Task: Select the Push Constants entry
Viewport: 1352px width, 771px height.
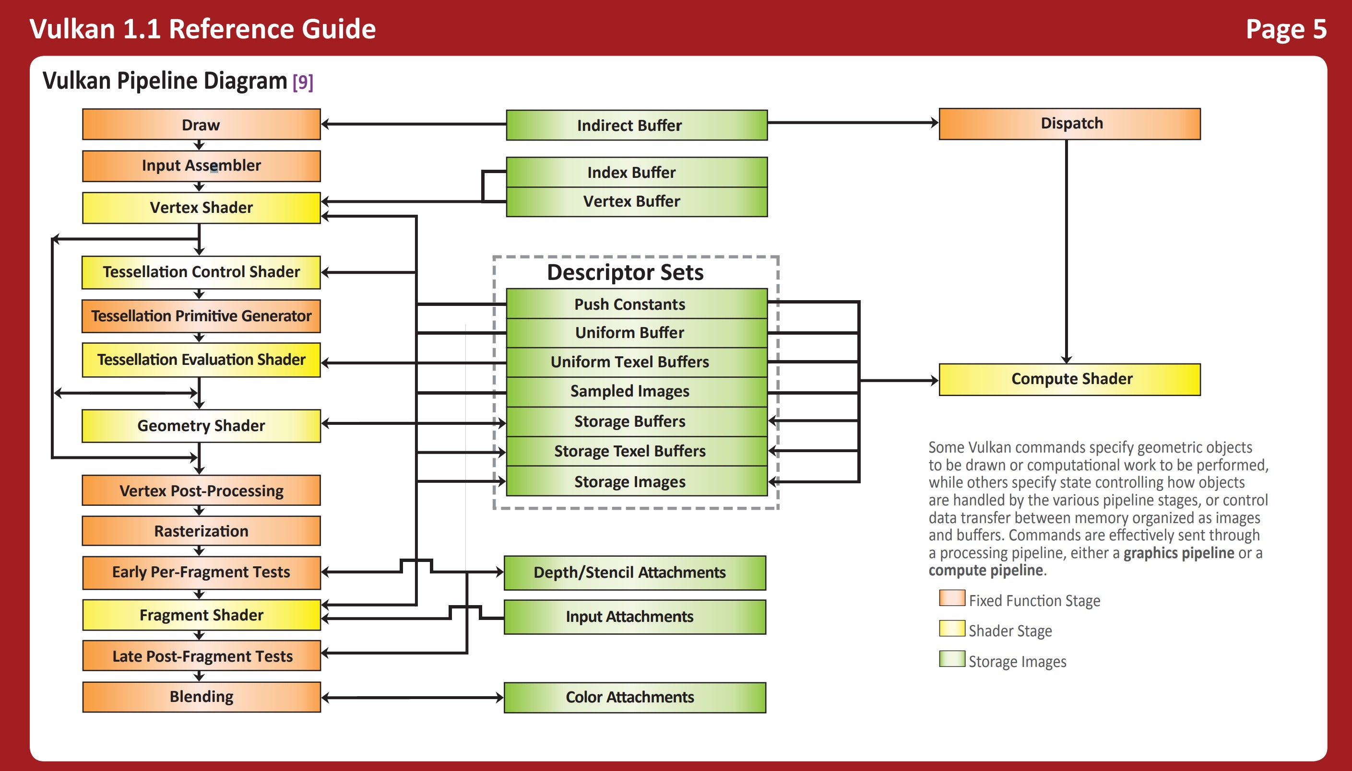Action: tap(630, 304)
